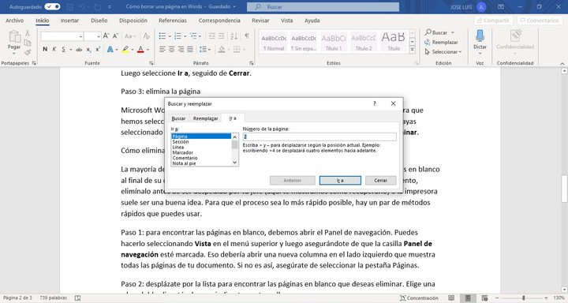Open the Referencias ribbon tab

coord(173,21)
